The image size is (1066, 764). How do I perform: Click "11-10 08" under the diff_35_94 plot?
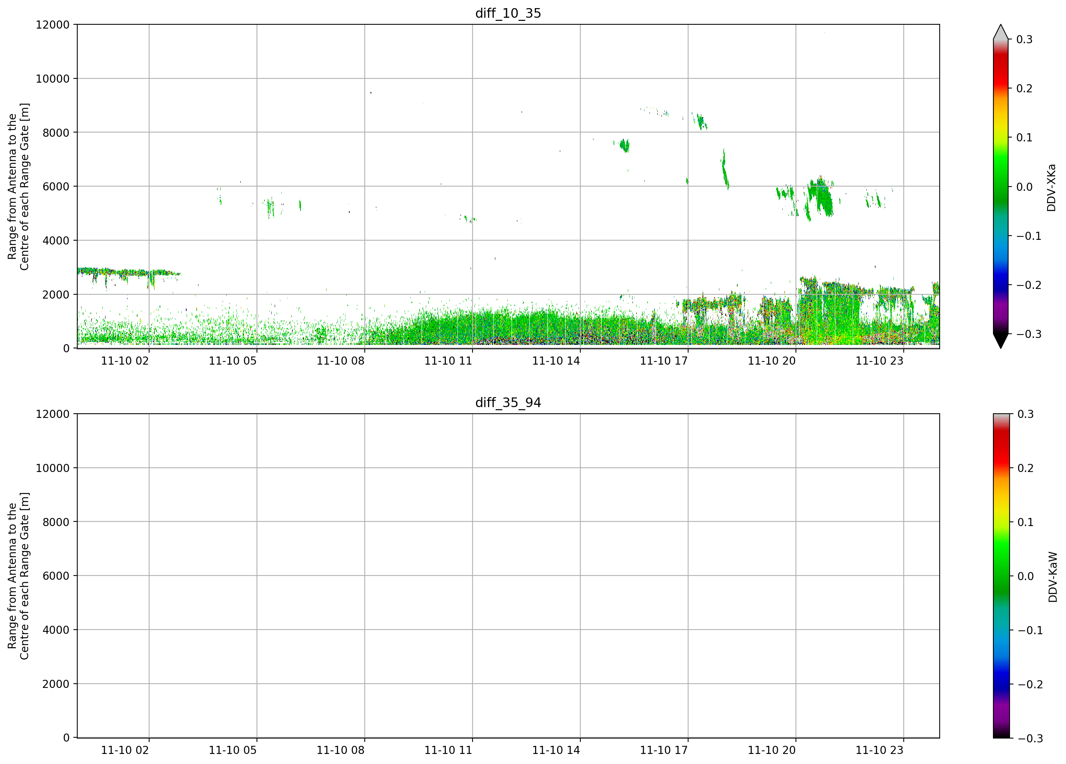pos(340,750)
